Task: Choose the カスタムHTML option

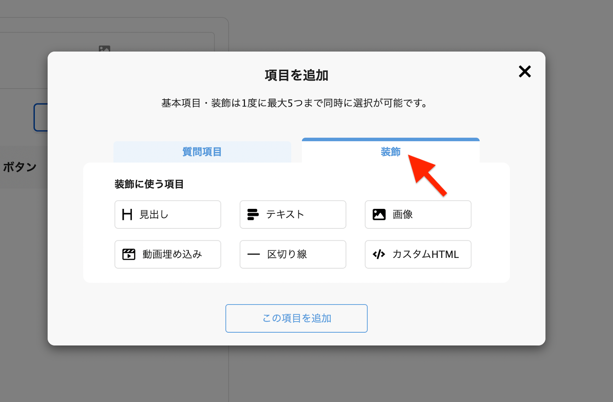Action: pos(418,254)
